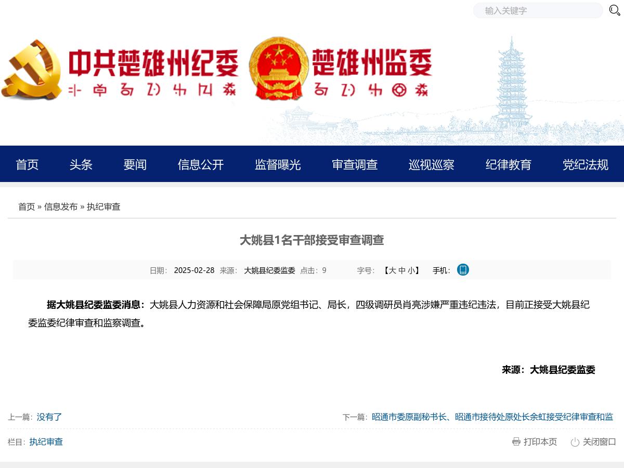Click the date 2025-02-28

194,270
